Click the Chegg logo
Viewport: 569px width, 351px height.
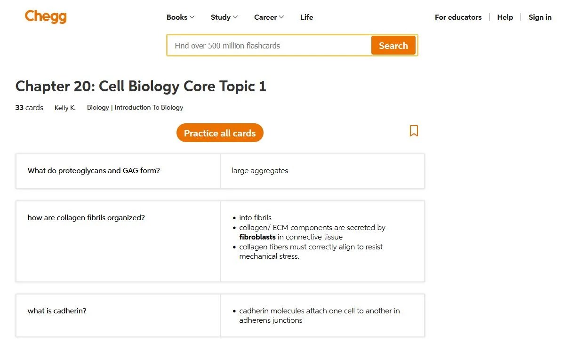(x=45, y=16)
